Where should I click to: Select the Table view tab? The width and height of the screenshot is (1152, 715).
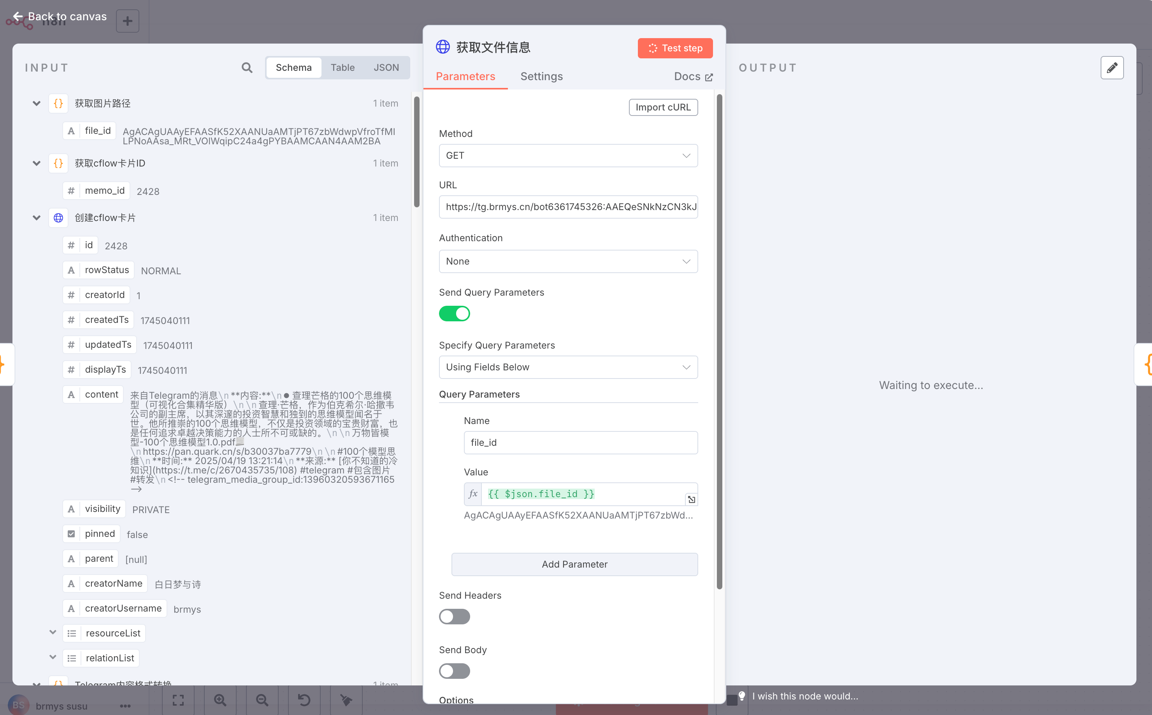[342, 68]
